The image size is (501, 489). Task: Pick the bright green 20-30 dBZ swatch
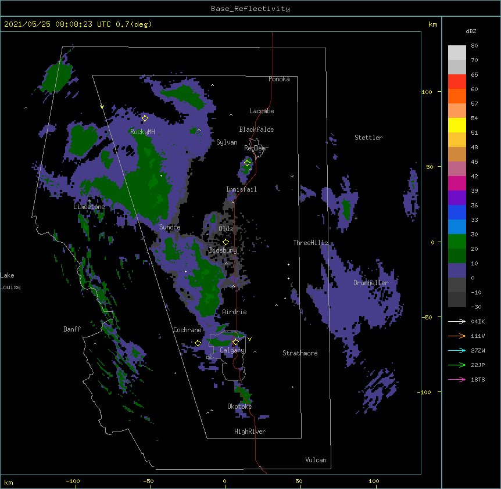tap(457, 242)
